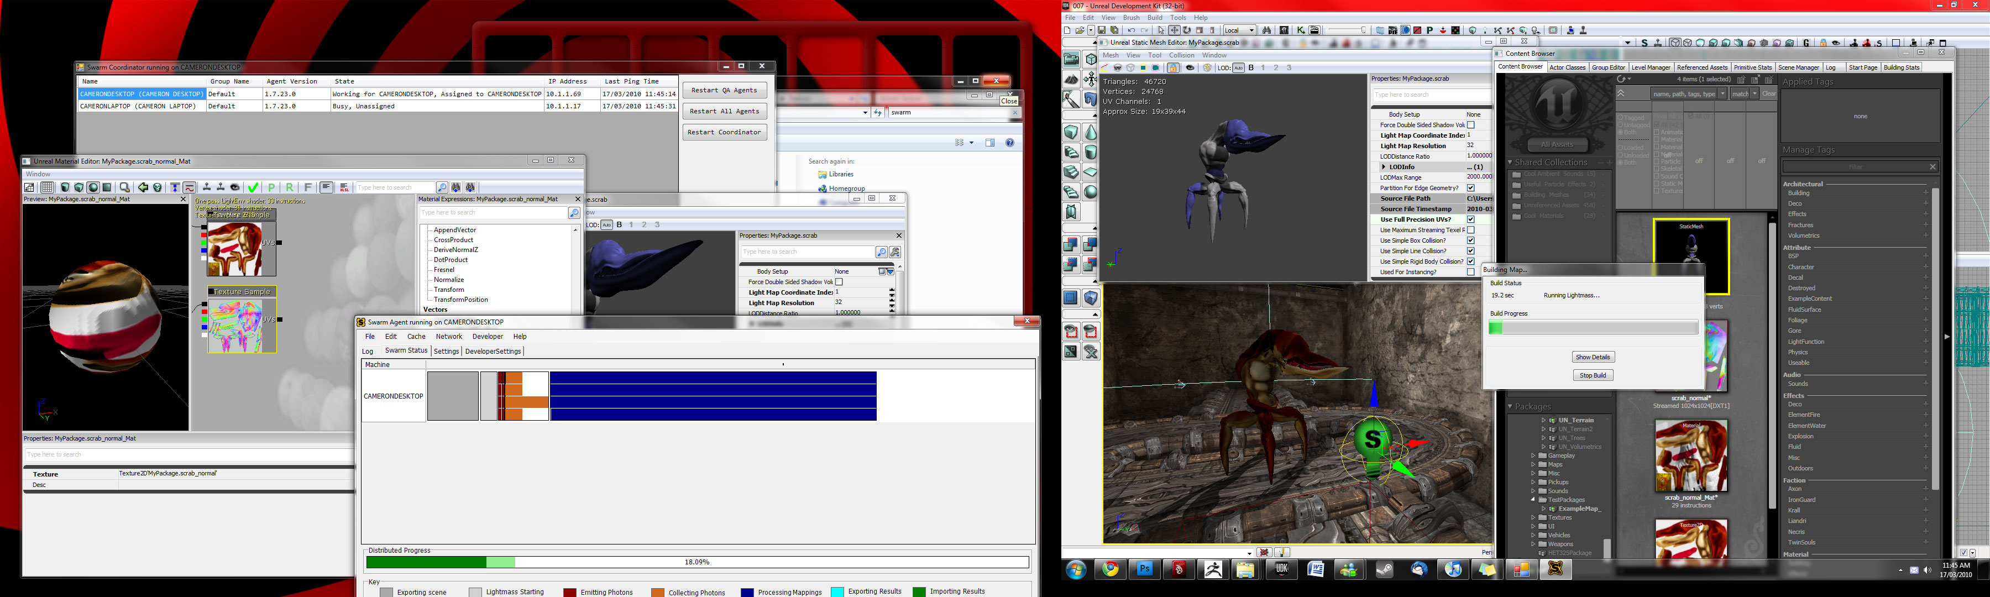Open Photoshop from the Windows taskbar
Screen dimensions: 1990x597
1144,569
